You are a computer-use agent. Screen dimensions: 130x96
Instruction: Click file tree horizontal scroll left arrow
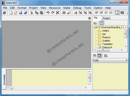95,50
